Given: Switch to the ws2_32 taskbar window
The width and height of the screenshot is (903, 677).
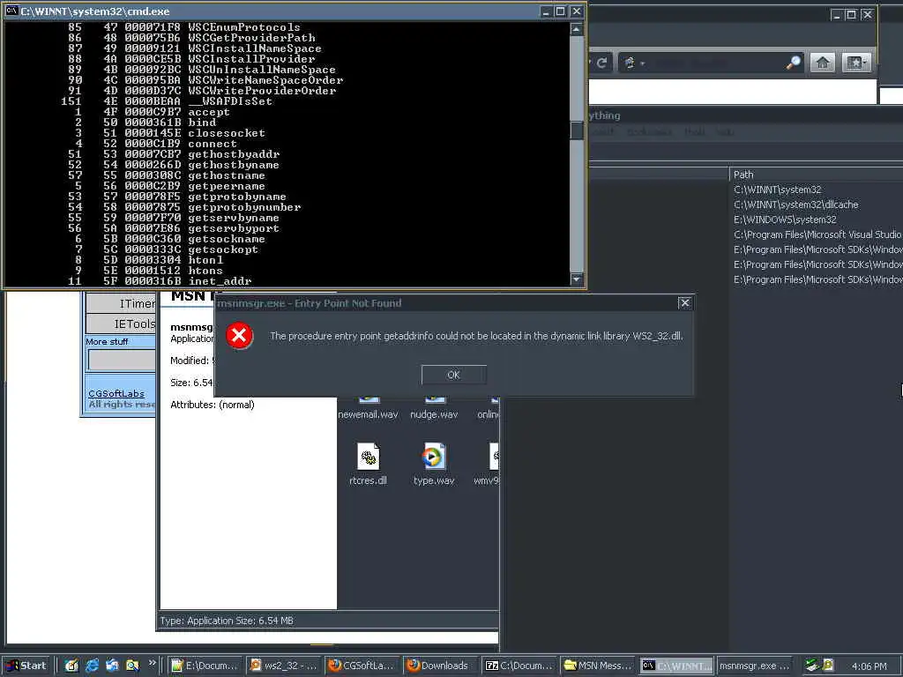Looking at the screenshot, I should click(x=284, y=666).
